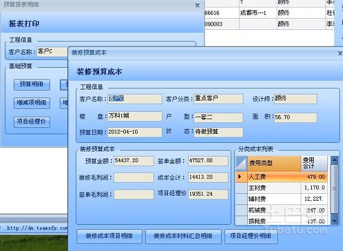343x251 pixels.
Task: Click the 设计师 field showing 颜佟
Action: [x=295, y=99]
